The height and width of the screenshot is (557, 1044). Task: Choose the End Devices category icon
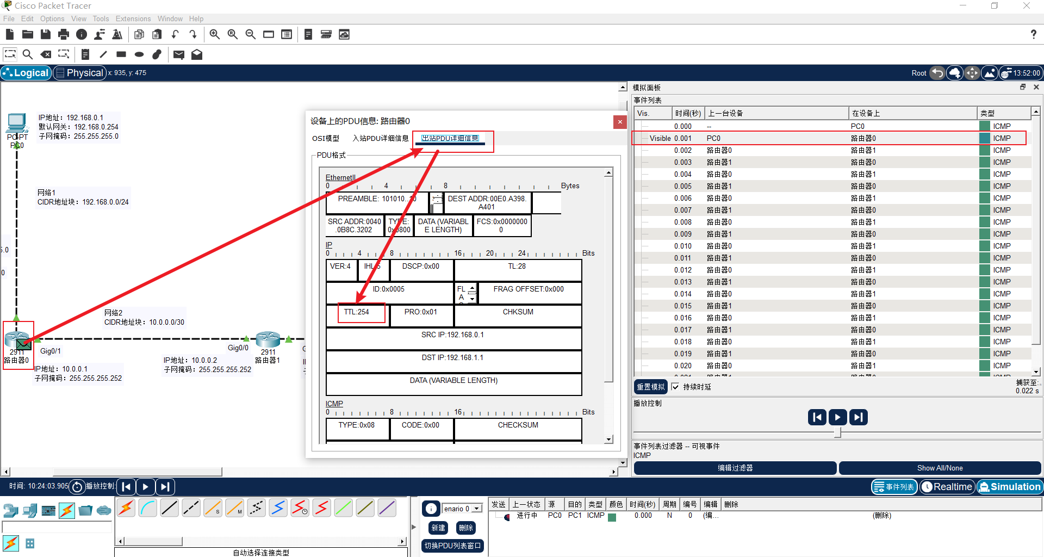tap(30, 510)
